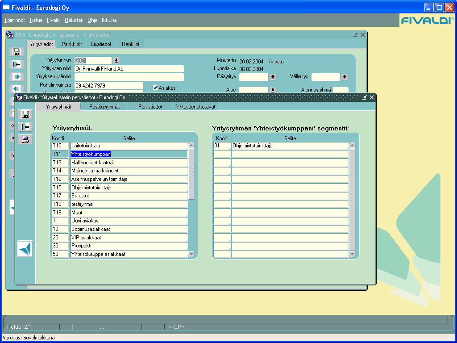This screenshot has width=457, height=343.
Task: Switch to Perustiedot tab
Action: (x=150, y=107)
